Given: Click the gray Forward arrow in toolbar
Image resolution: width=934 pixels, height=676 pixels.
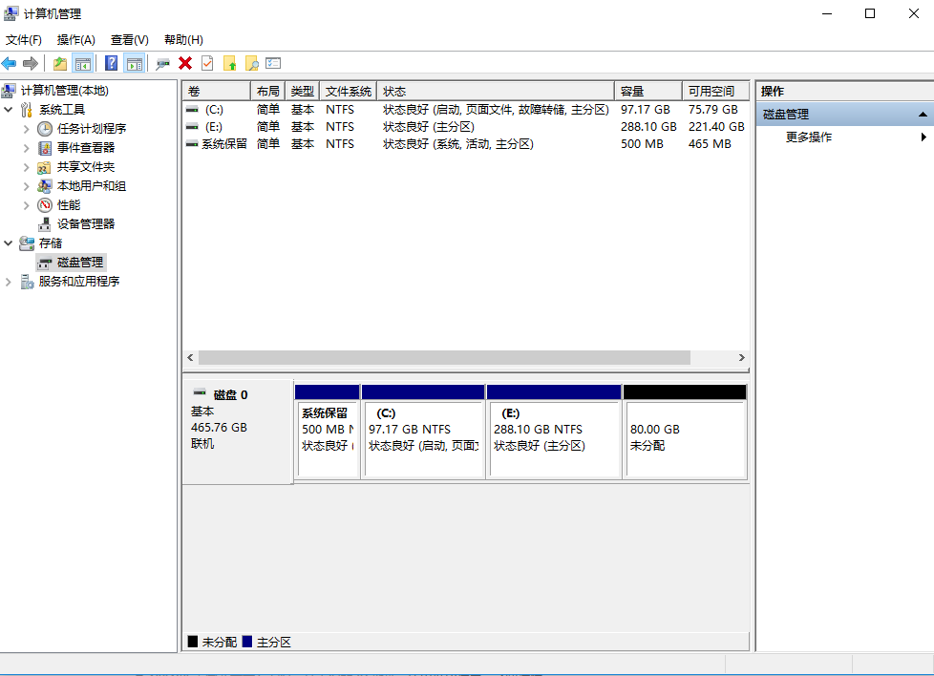Looking at the screenshot, I should tap(31, 63).
